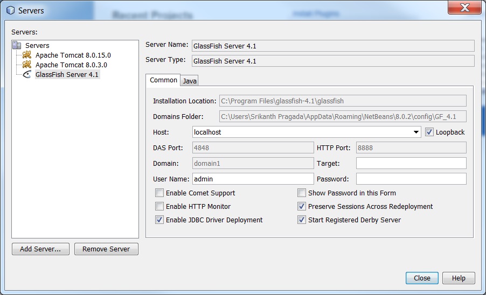Check Show Password in this Form
This screenshot has width=486, height=295.
pyautogui.click(x=302, y=193)
